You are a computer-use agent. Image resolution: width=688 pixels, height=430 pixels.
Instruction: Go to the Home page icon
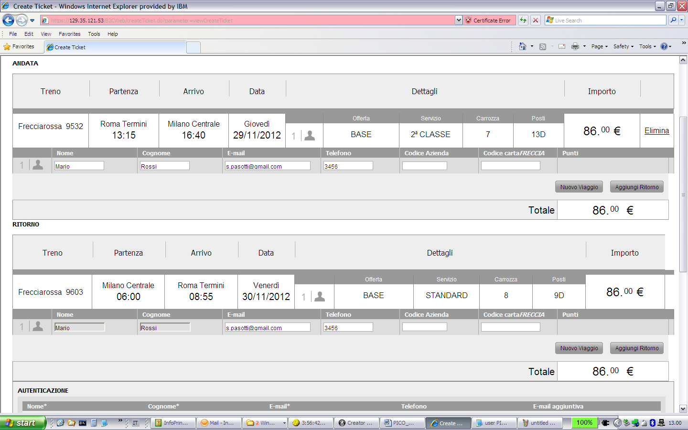pos(522,46)
